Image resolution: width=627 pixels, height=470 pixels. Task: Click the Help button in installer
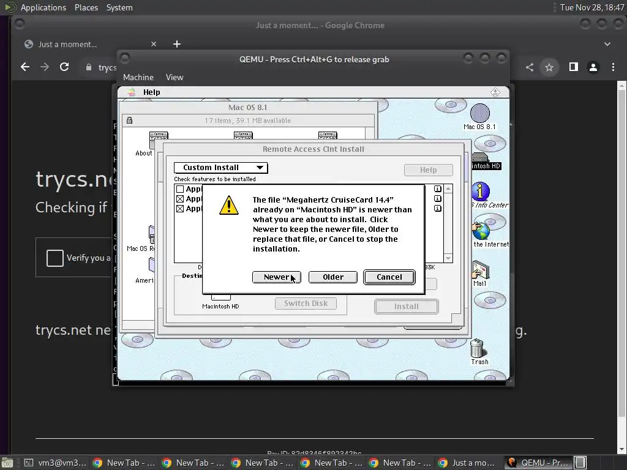(428, 170)
